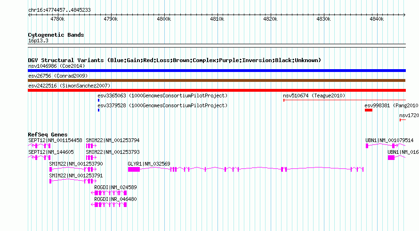Click the RefSeq Genes track title
419x231 pixels.
(x=48, y=135)
